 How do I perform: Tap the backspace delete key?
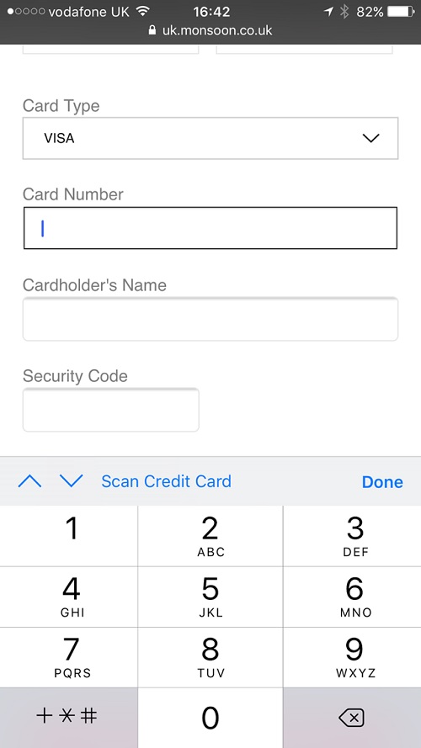coord(352,718)
